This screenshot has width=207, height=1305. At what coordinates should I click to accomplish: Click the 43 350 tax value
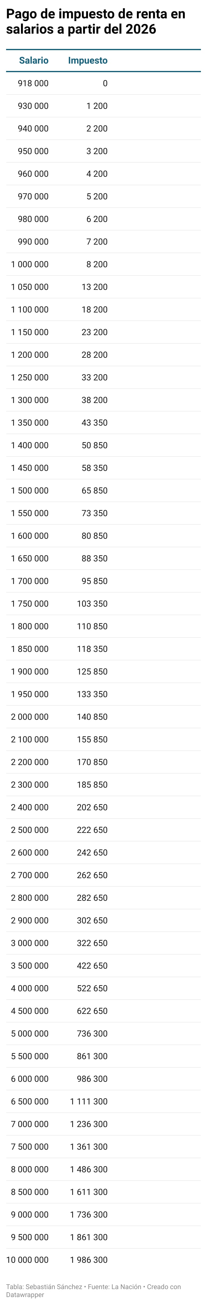click(94, 423)
